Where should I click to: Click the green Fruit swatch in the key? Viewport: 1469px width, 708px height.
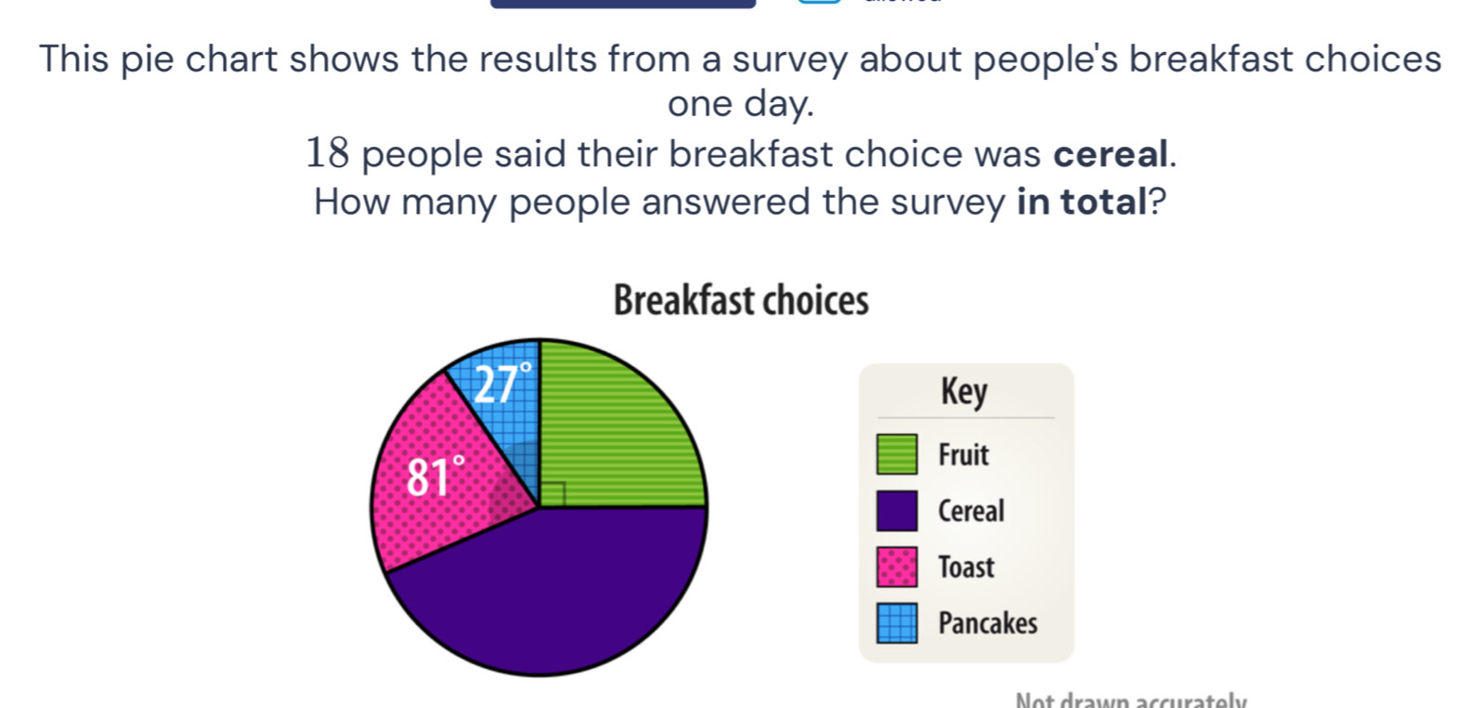(x=897, y=454)
